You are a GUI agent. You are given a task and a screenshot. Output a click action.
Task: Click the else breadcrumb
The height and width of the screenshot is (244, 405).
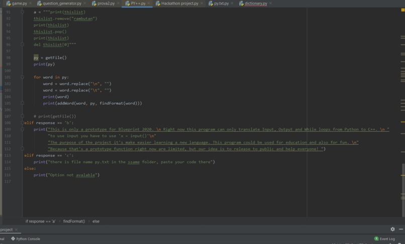tap(96, 221)
